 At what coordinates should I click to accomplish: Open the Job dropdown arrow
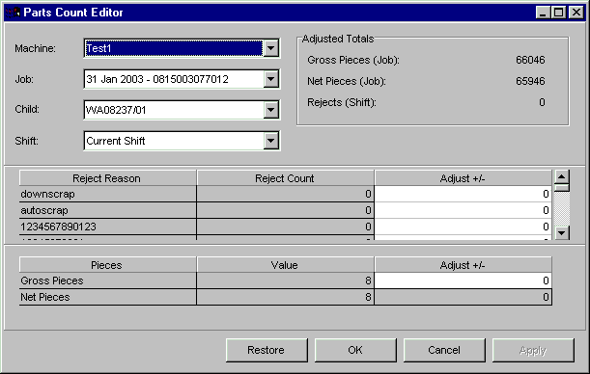(271, 79)
